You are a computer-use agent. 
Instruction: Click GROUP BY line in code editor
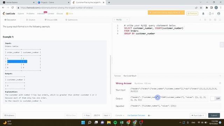(x=140, y=34)
